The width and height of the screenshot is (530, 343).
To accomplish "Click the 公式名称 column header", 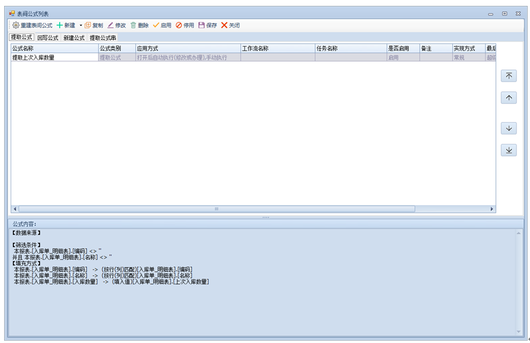I will (54, 48).
